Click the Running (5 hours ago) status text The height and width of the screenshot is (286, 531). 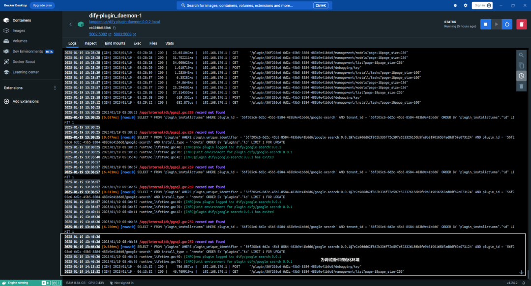coord(460,27)
